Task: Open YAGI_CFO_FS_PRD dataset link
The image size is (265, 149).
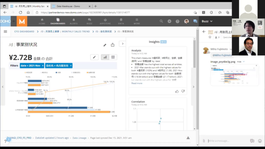Action: click(21, 138)
